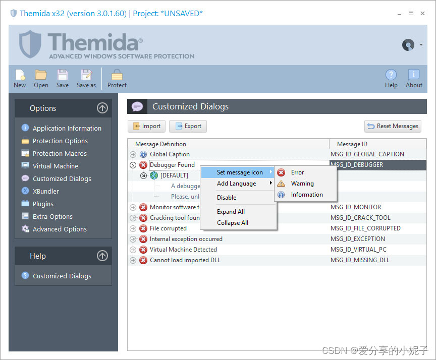Choose Disable in context menu
Image resolution: width=436 pixels, height=360 pixels.
tap(238, 198)
